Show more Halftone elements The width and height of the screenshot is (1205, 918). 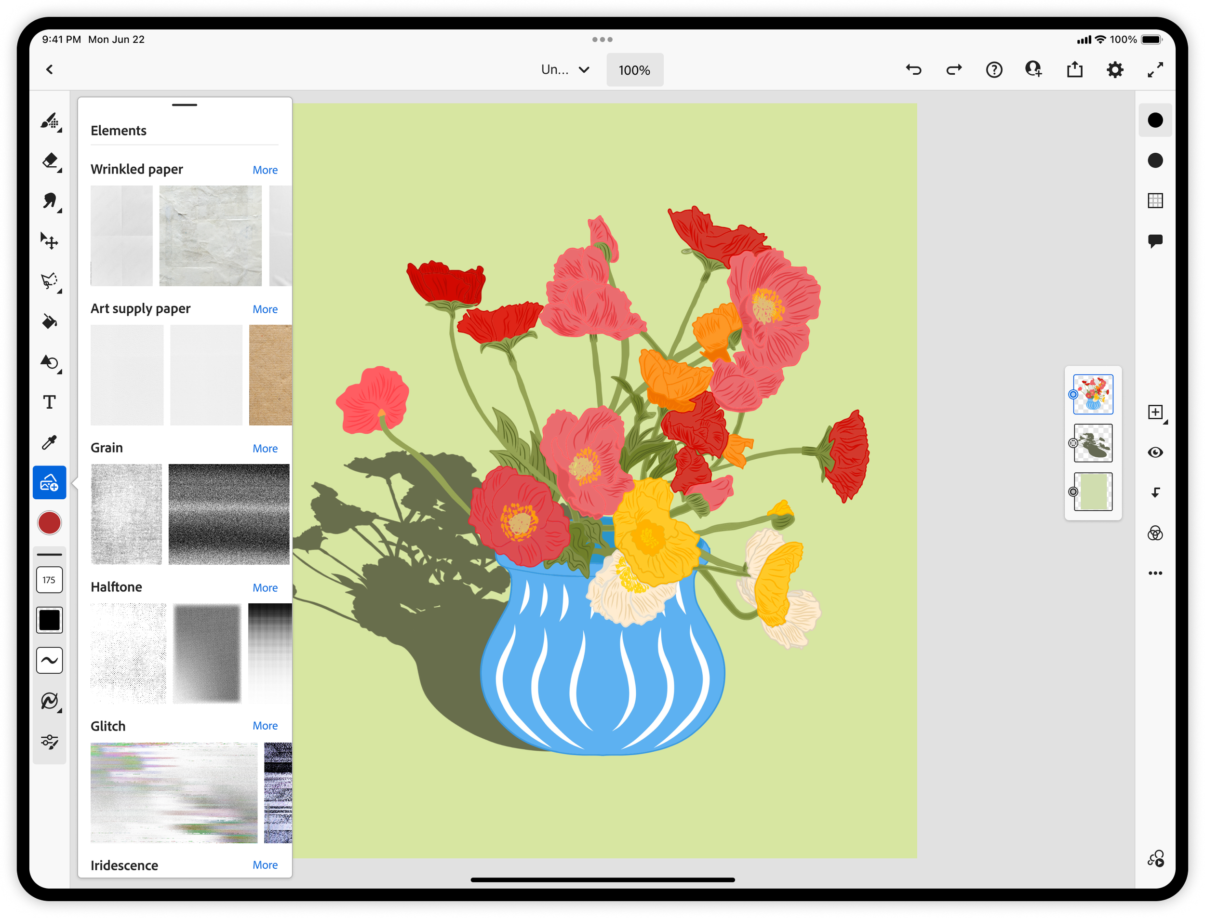(x=265, y=588)
